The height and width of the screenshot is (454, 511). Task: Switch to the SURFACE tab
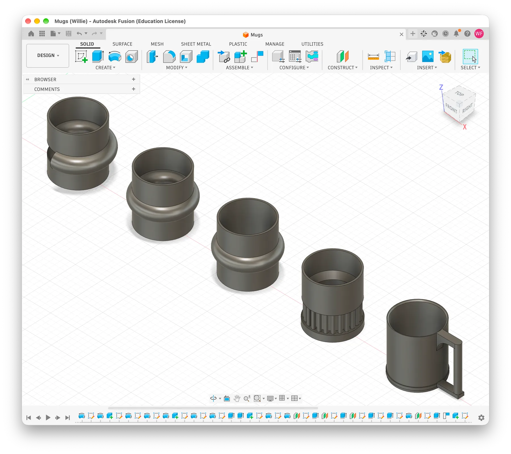coord(122,44)
